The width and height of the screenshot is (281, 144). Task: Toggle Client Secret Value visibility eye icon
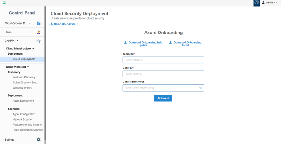coord(201,88)
